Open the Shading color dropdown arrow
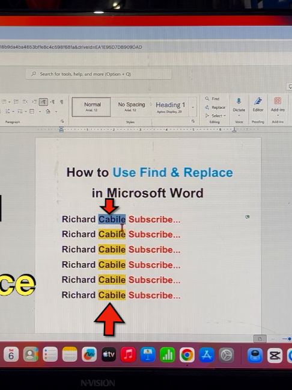 [x=56, y=111]
